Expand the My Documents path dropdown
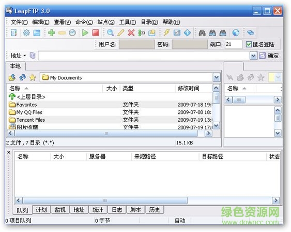This screenshot has height=232, width=291. [217, 77]
